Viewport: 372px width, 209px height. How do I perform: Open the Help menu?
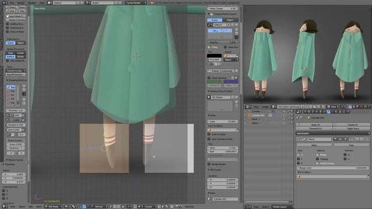pyautogui.click(x=42, y=2)
